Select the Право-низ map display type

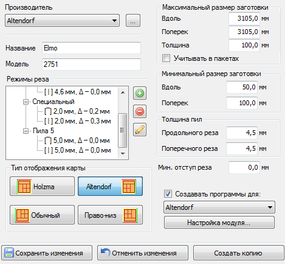point(111,215)
